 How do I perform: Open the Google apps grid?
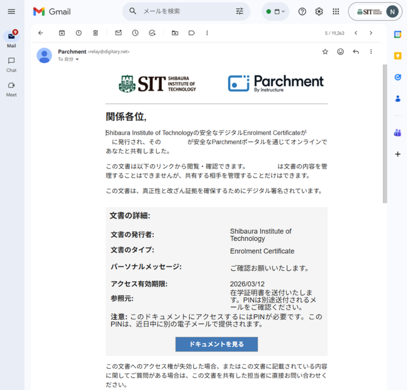(336, 11)
